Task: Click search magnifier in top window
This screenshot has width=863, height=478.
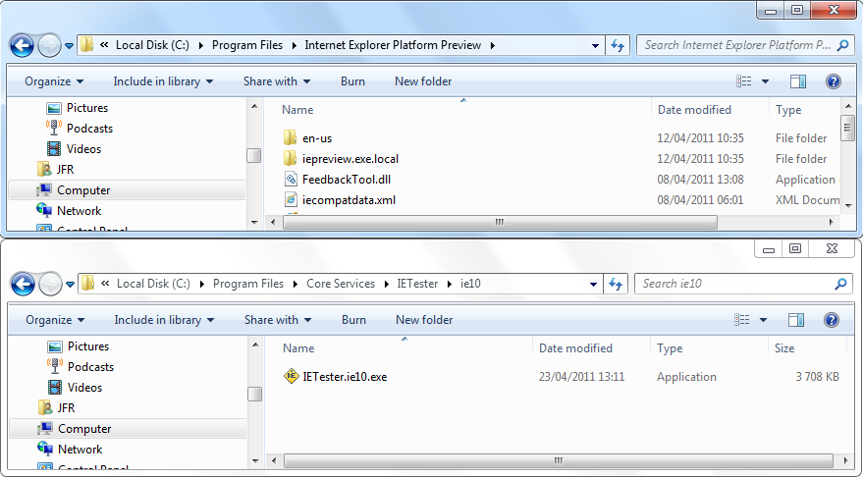Action: [x=842, y=45]
